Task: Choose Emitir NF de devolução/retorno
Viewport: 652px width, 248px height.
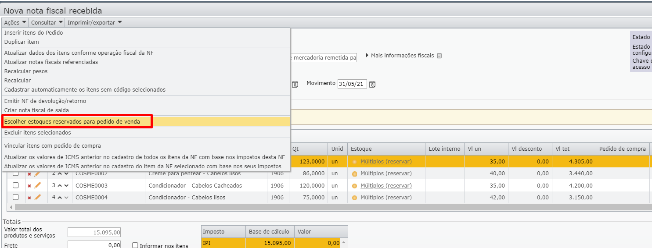Action: tap(145, 101)
